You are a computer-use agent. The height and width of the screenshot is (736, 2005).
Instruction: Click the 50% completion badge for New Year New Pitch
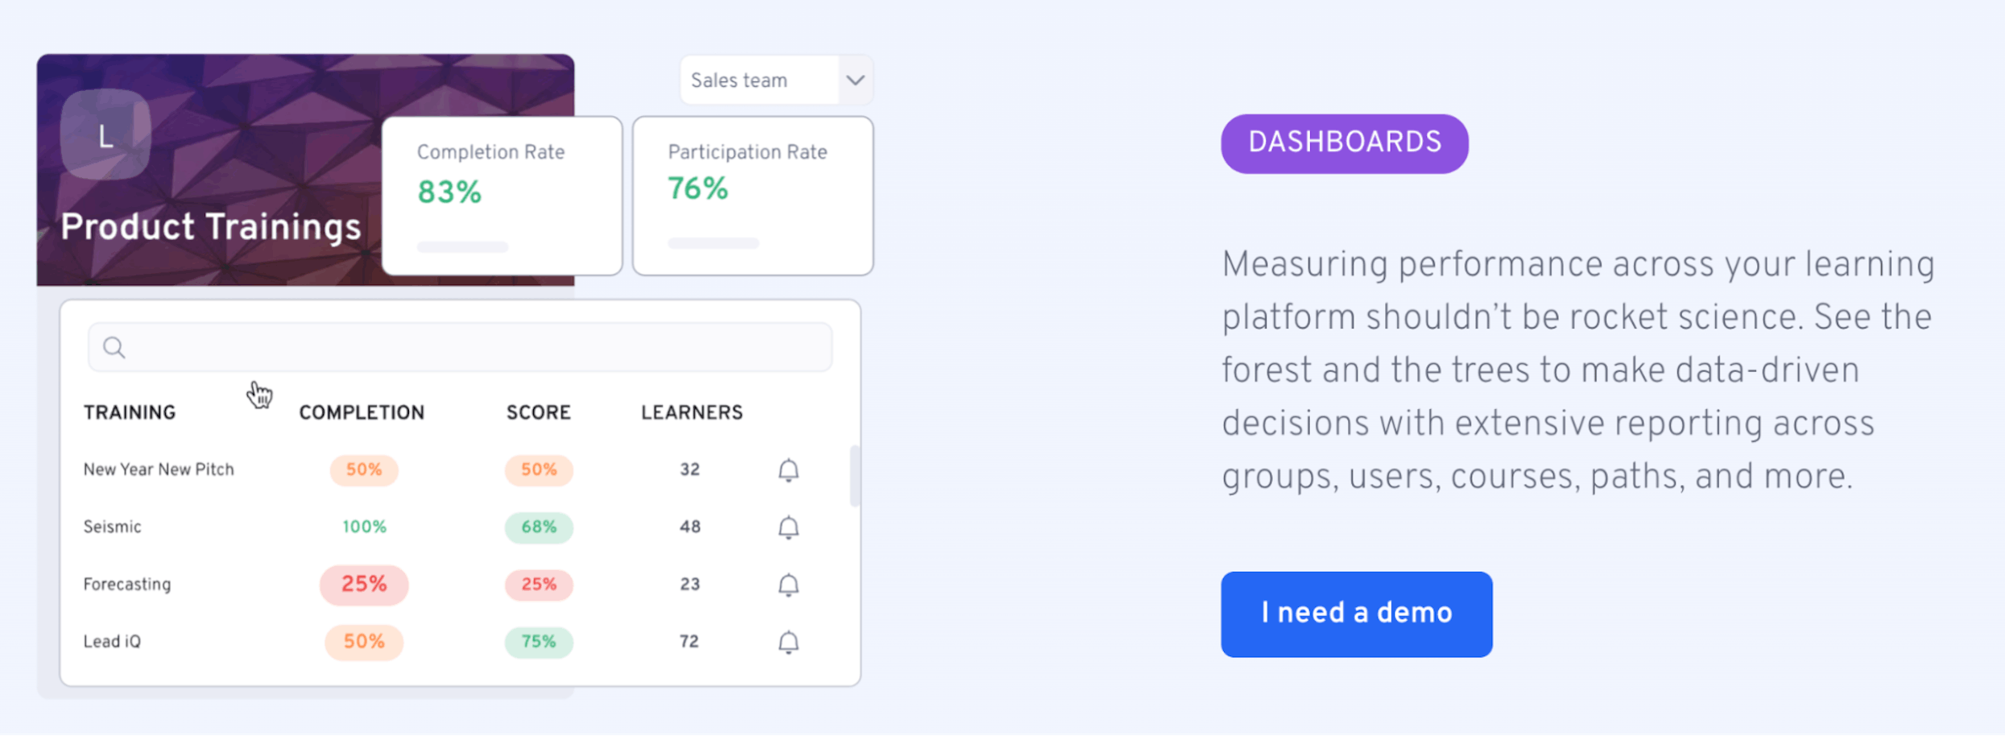click(x=363, y=470)
